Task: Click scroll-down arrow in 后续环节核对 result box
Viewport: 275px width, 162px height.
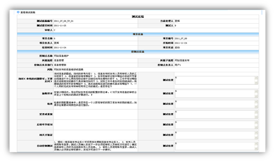Action: (256, 127)
